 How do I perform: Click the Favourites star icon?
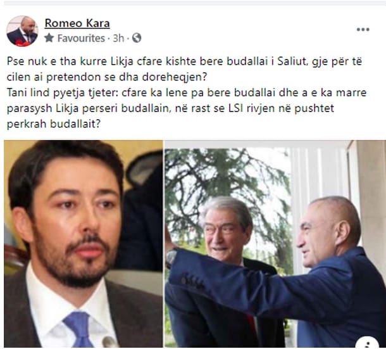click(x=49, y=38)
